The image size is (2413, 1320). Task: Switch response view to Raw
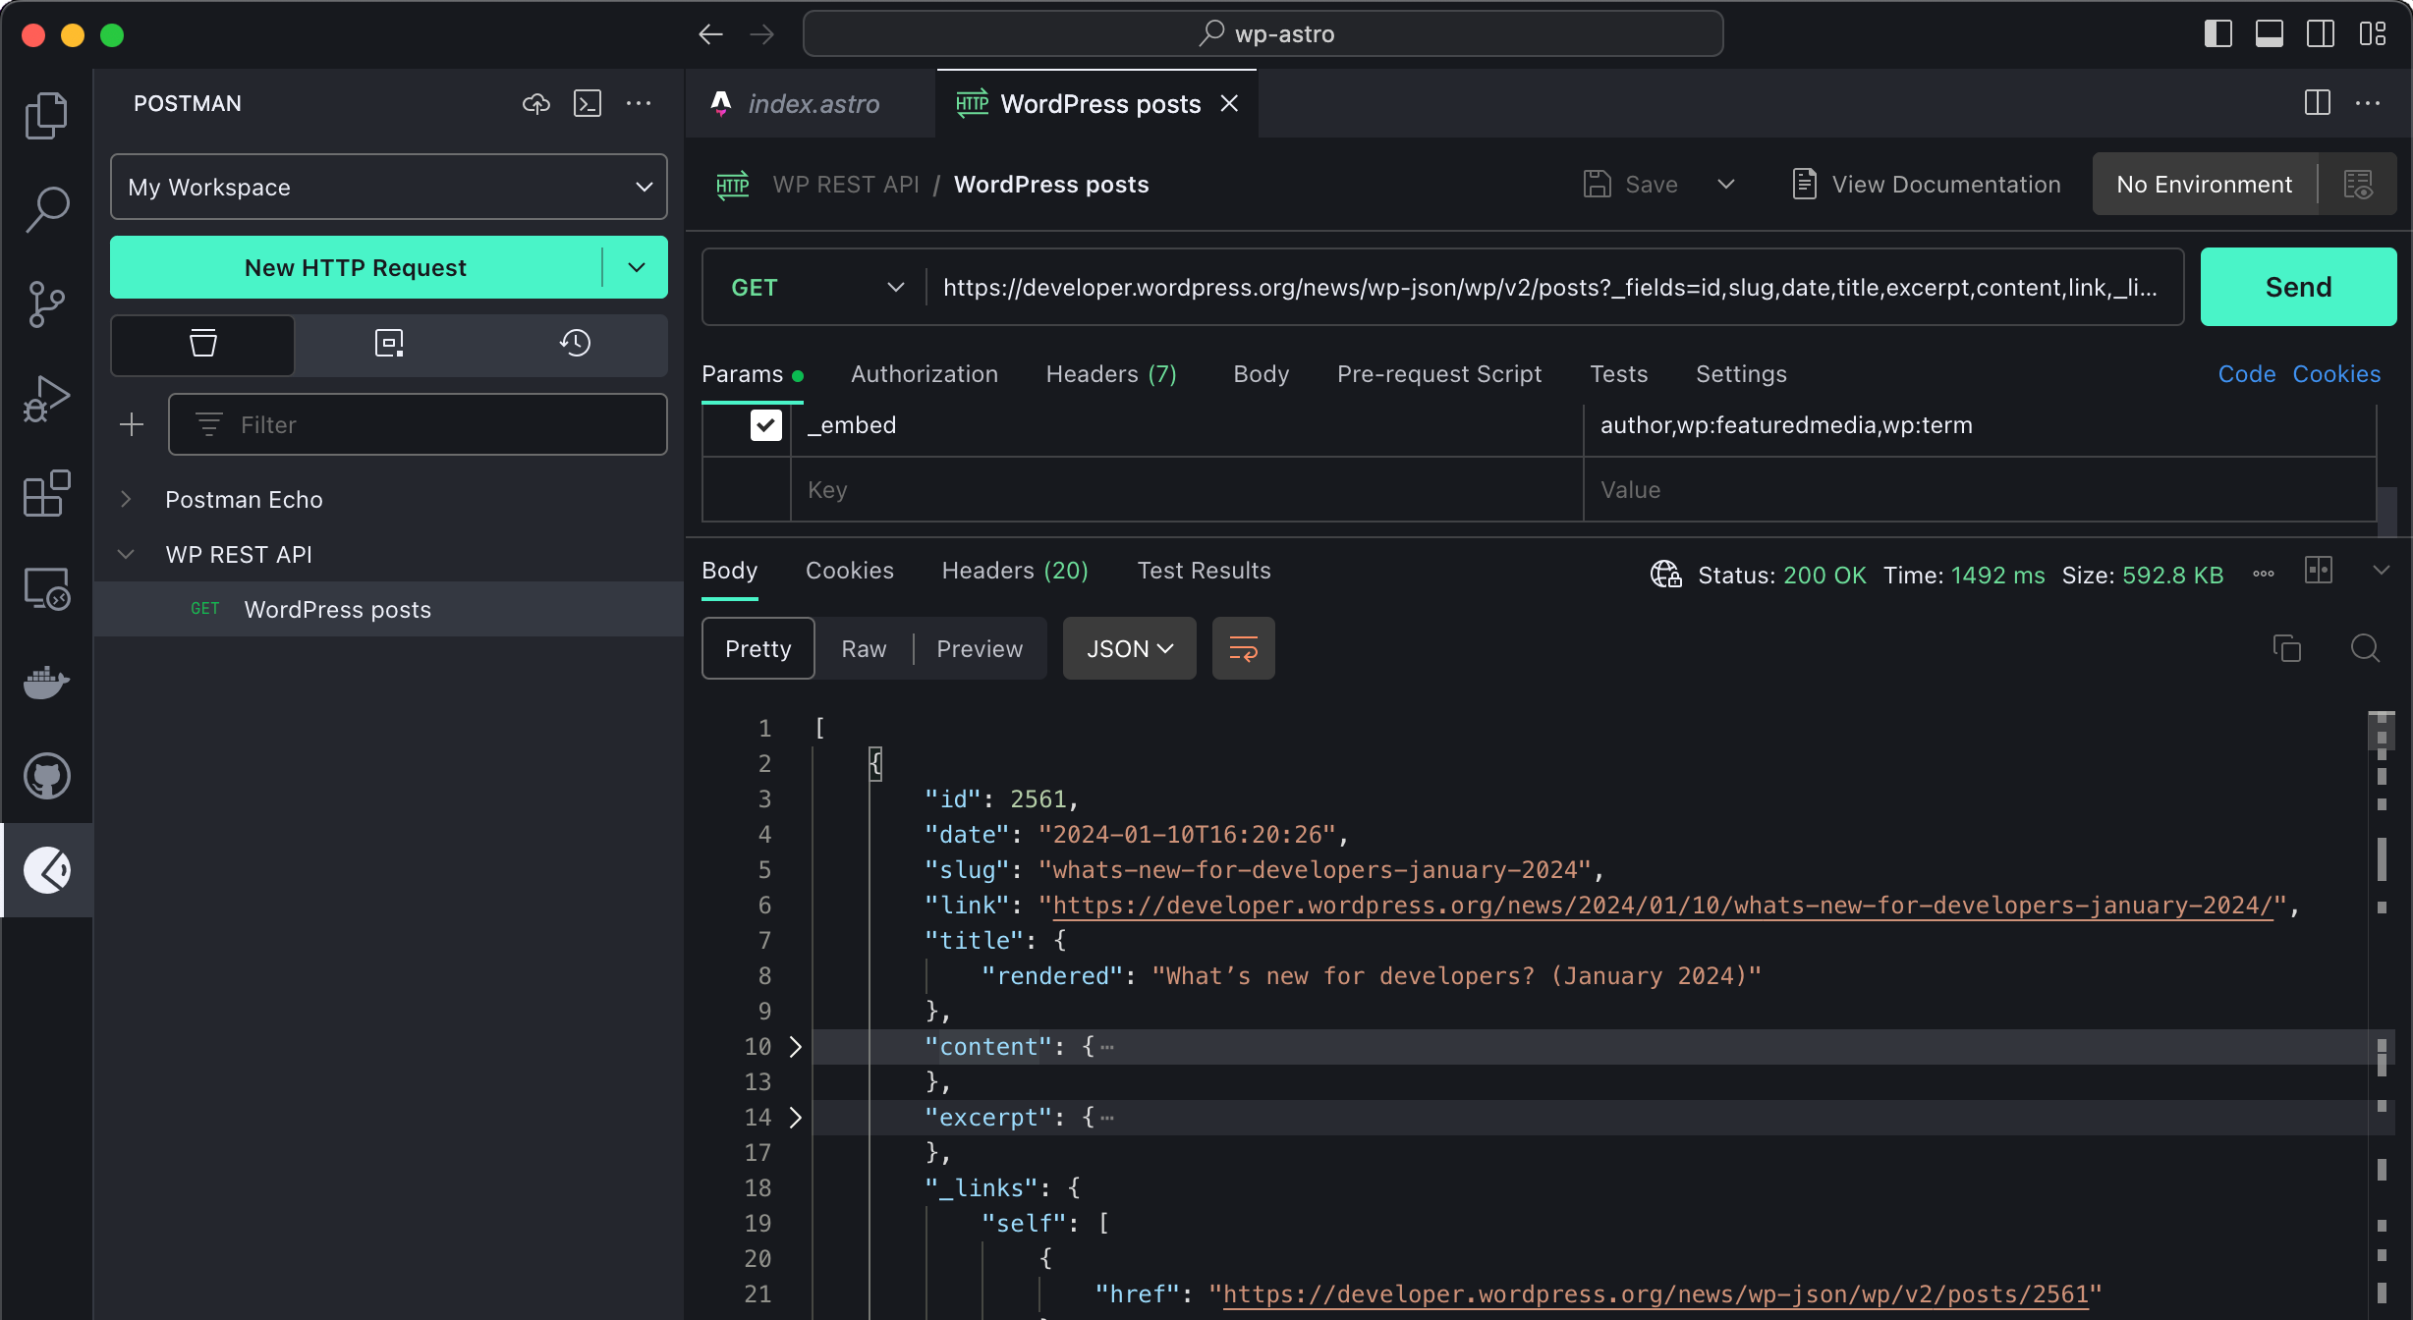point(864,648)
